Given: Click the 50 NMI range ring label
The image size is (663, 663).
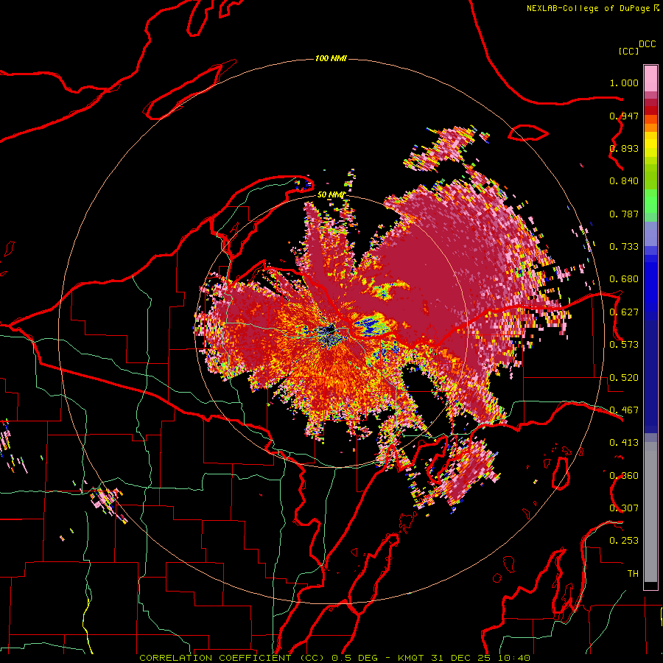Looking at the screenshot, I should 331,195.
